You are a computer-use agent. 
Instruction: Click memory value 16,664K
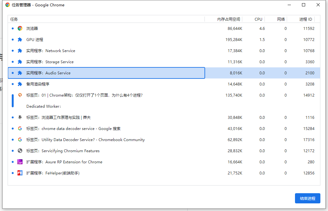point(235,162)
